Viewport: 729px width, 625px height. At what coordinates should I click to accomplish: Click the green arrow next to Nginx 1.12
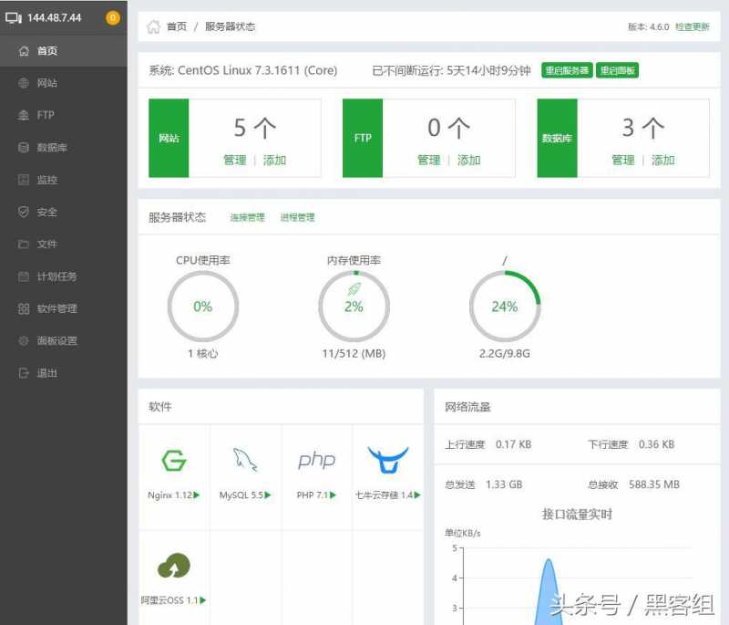[x=197, y=495]
